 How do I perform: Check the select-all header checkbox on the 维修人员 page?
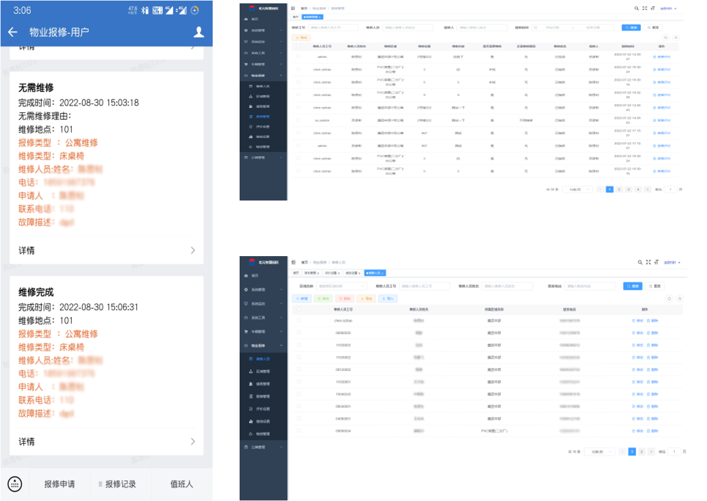point(299,309)
